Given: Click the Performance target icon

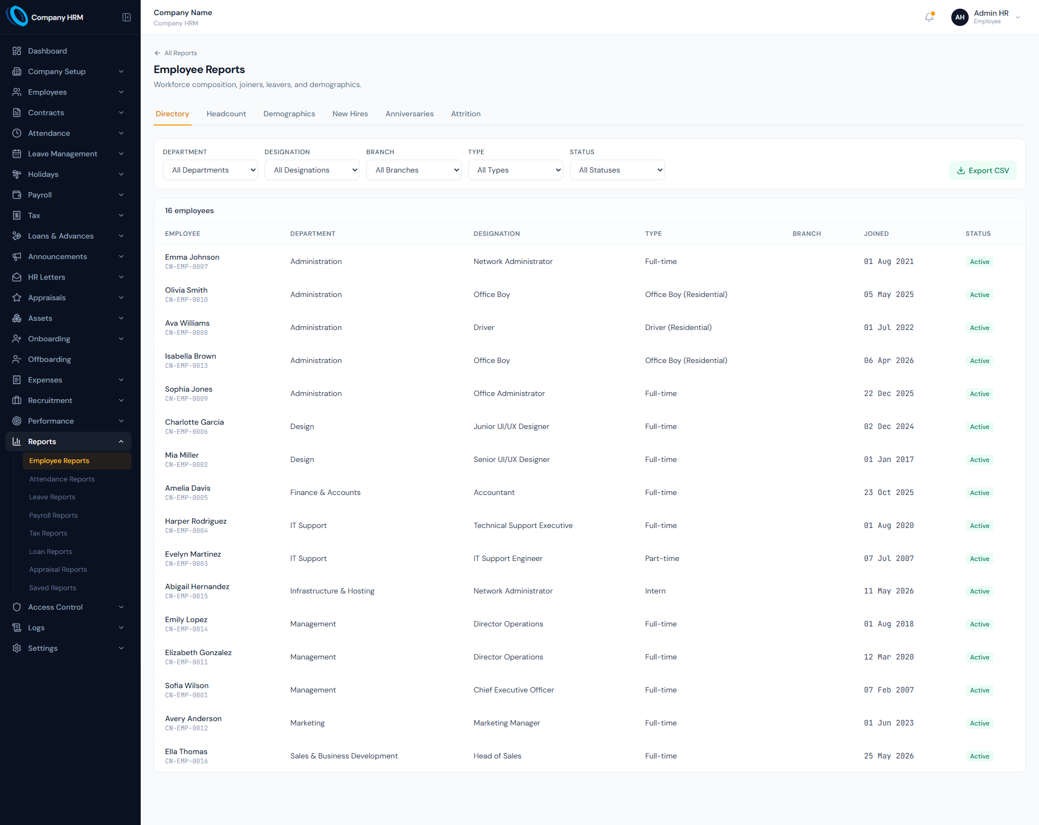Looking at the screenshot, I should pos(17,421).
